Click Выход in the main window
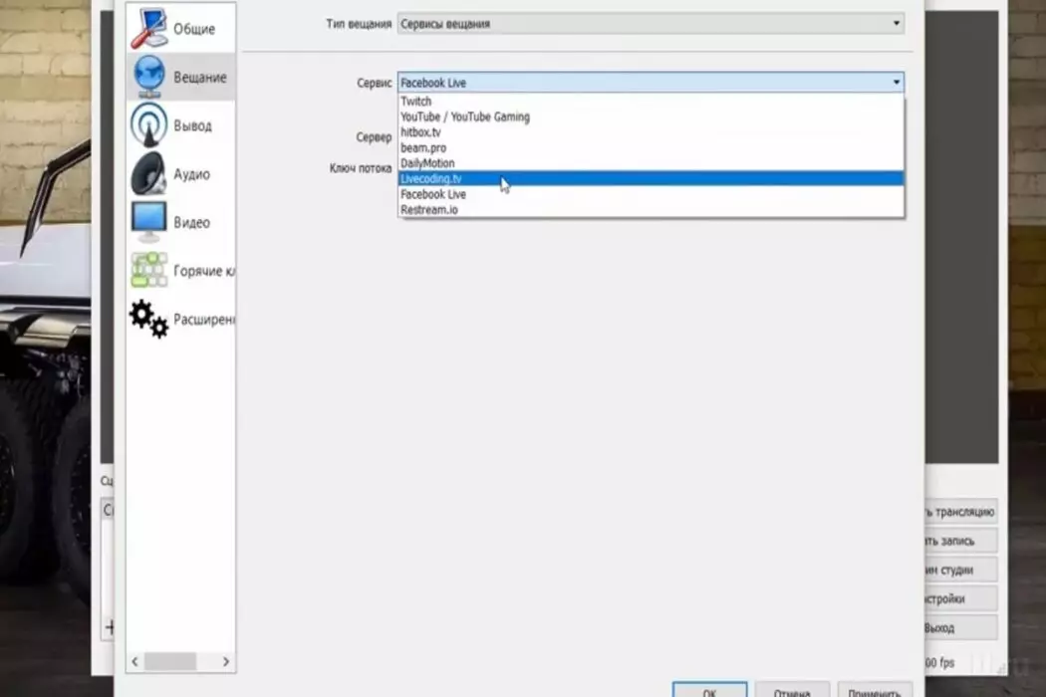This screenshot has width=1046, height=697. (960, 627)
